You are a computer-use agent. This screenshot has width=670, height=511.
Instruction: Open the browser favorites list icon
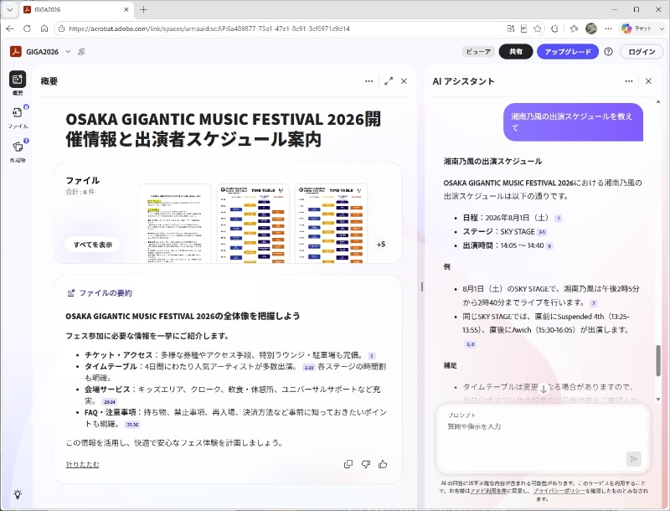pos(574,28)
